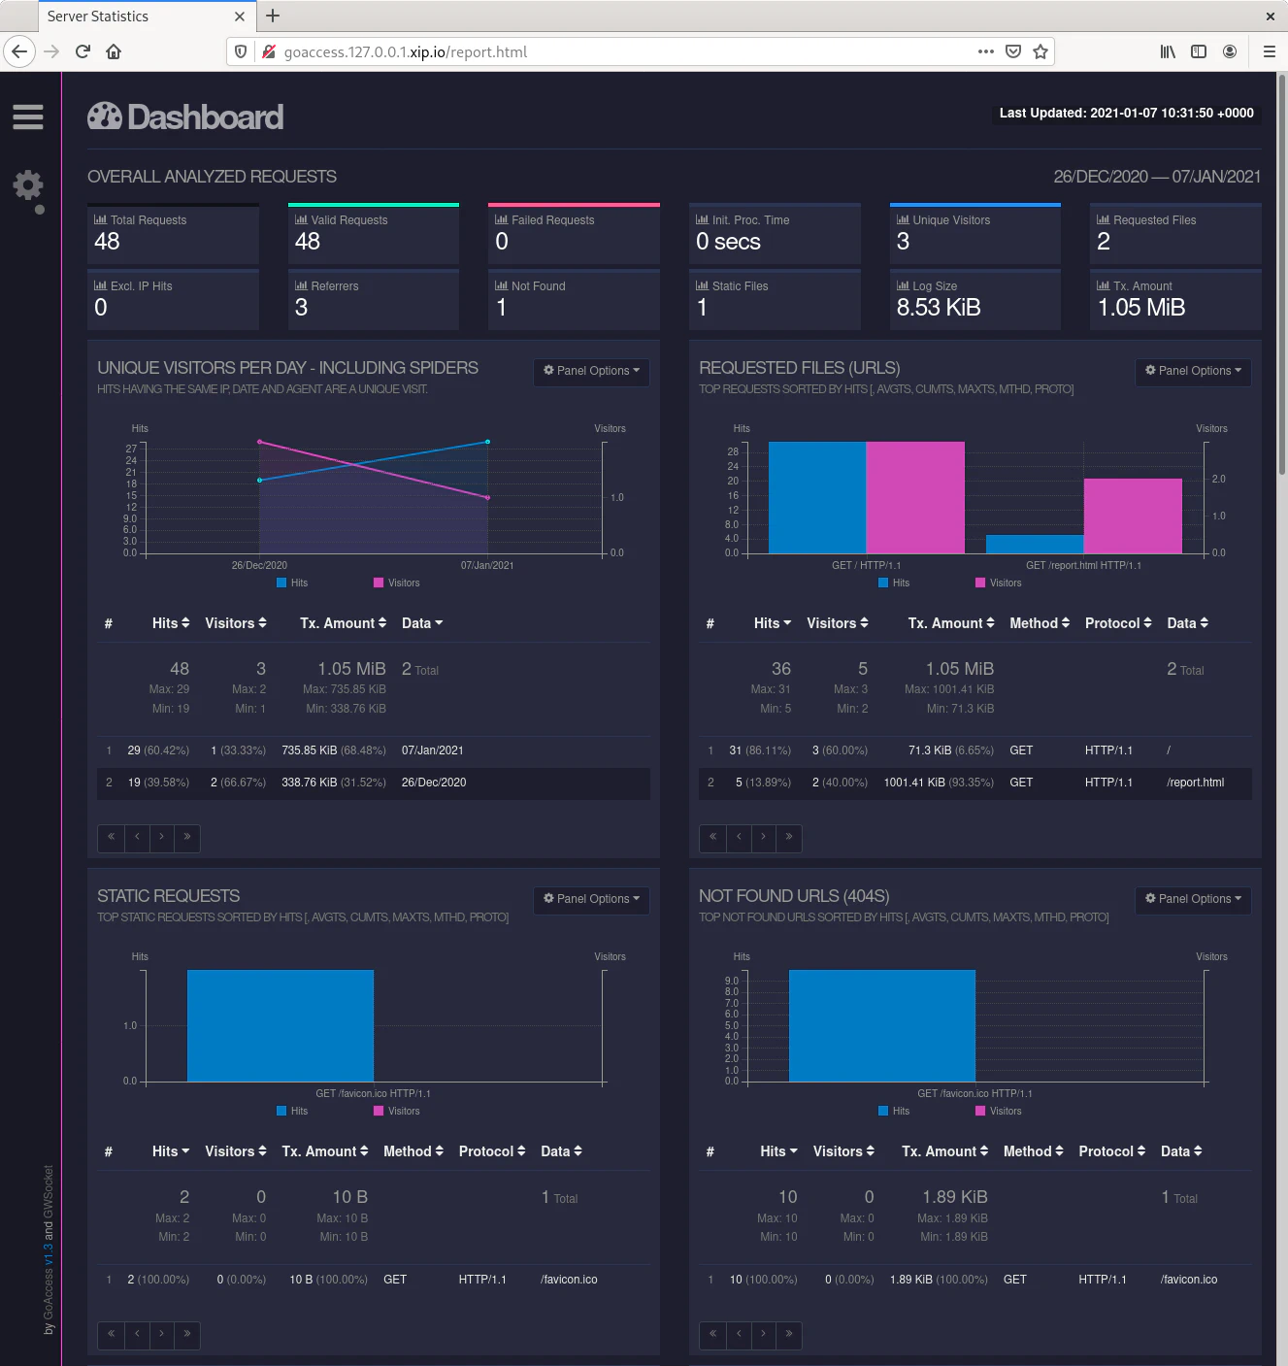
Task: Save page to Pocket
Action: [x=1013, y=51]
